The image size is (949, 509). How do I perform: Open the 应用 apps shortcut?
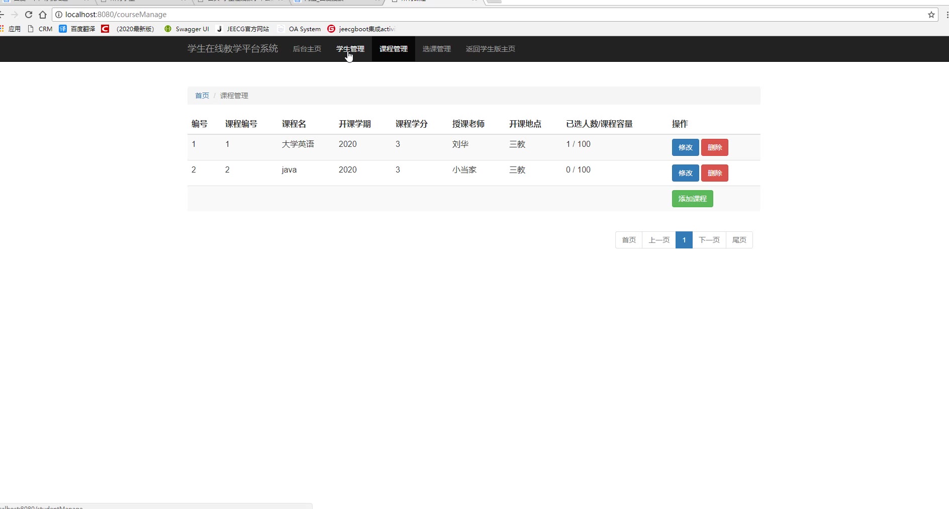pyautogui.click(x=11, y=29)
